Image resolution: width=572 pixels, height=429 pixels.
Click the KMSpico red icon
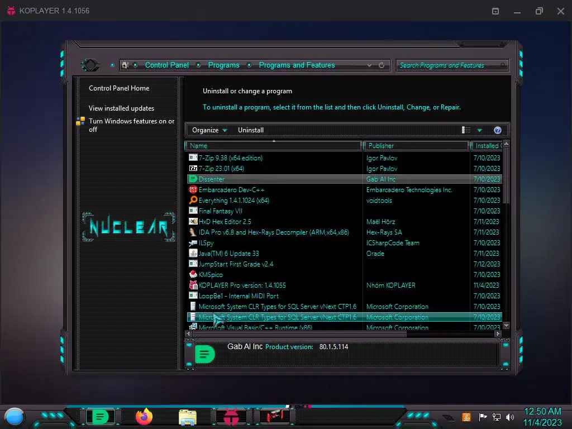click(193, 274)
